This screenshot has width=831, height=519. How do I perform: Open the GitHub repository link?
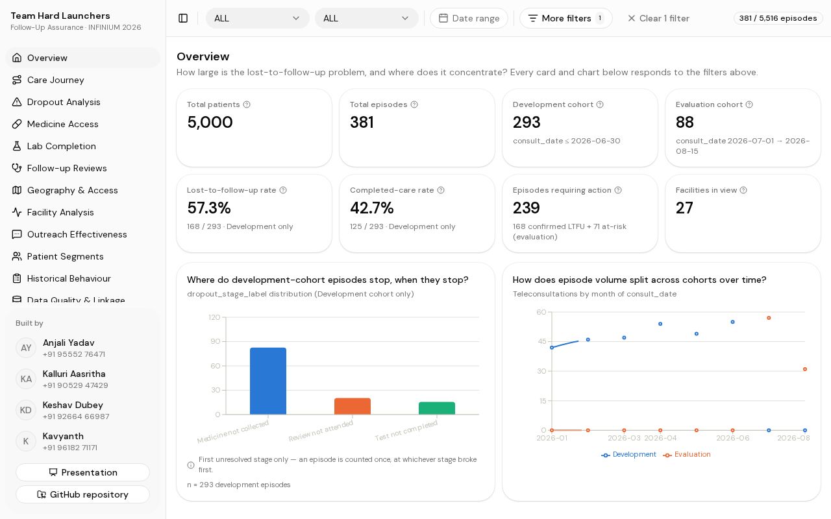(x=82, y=494)
